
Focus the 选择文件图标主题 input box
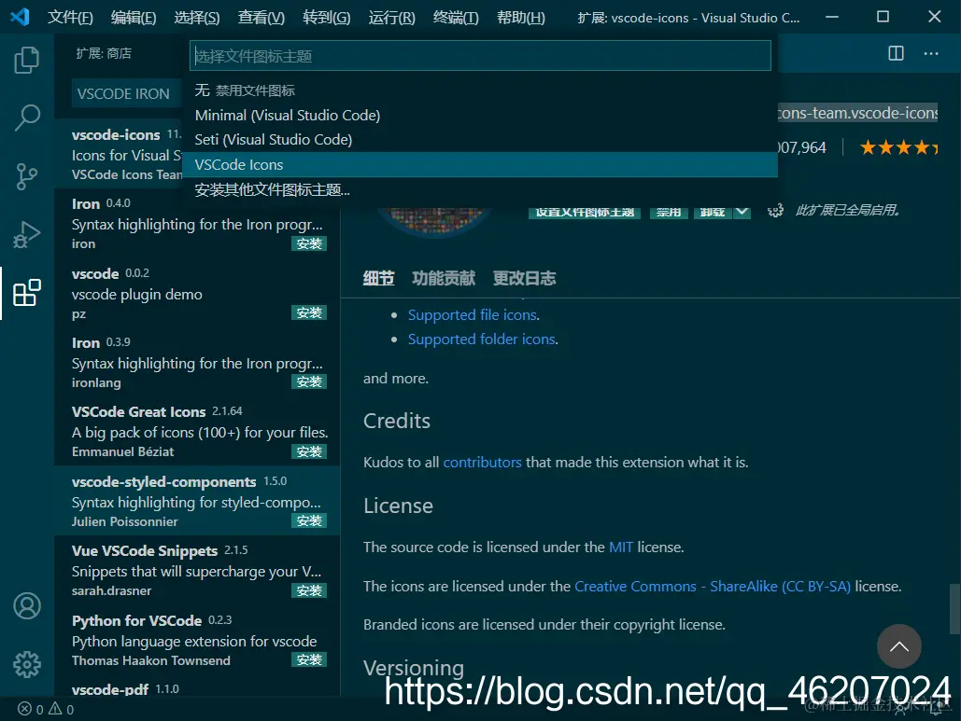point(480,56)
